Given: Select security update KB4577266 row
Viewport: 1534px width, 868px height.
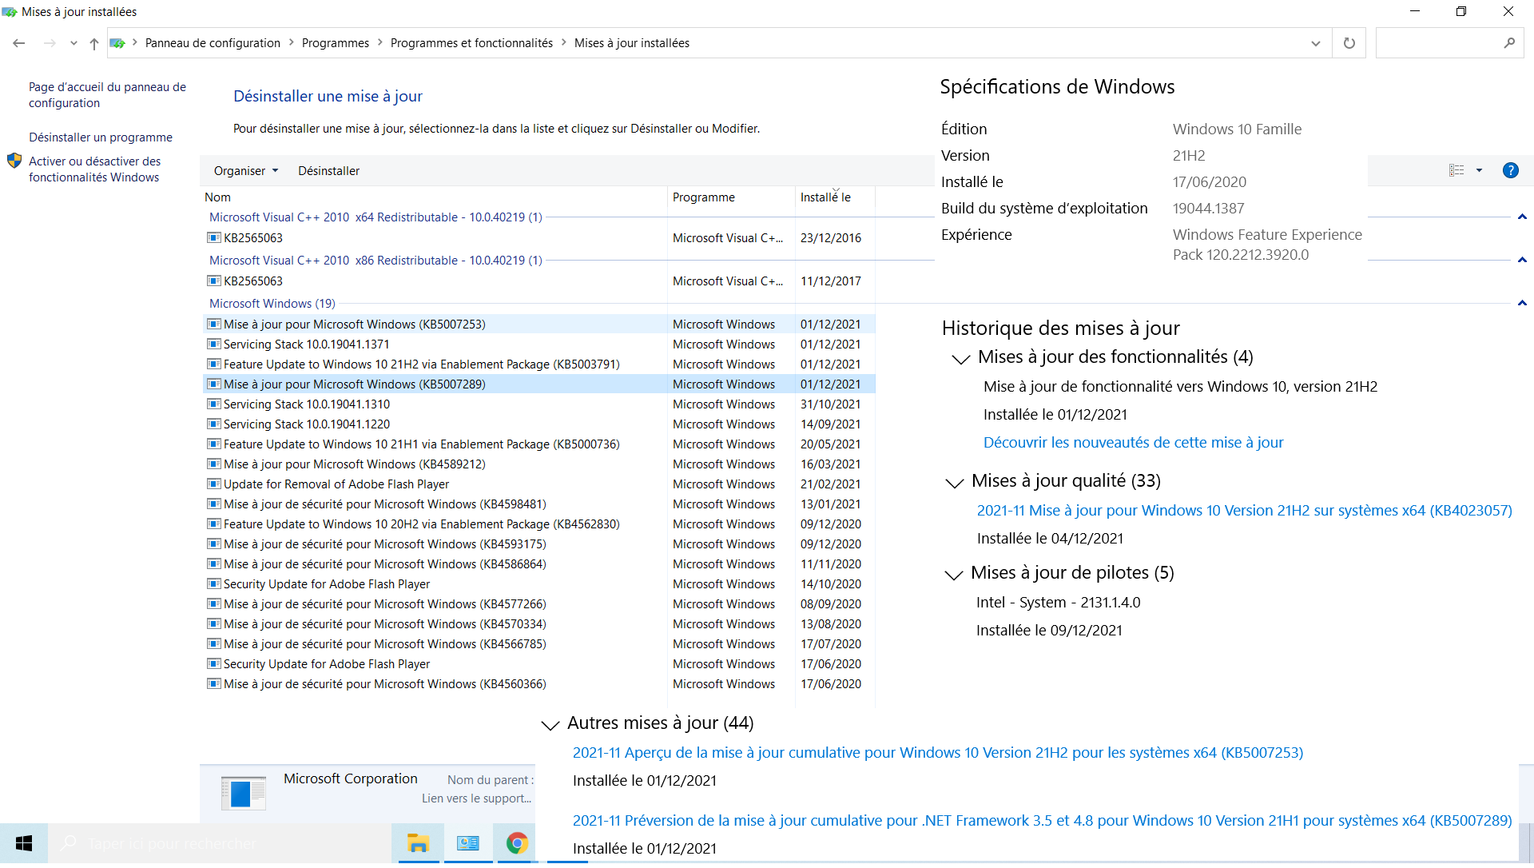Looking at the screenshot, I should [539, 604].
